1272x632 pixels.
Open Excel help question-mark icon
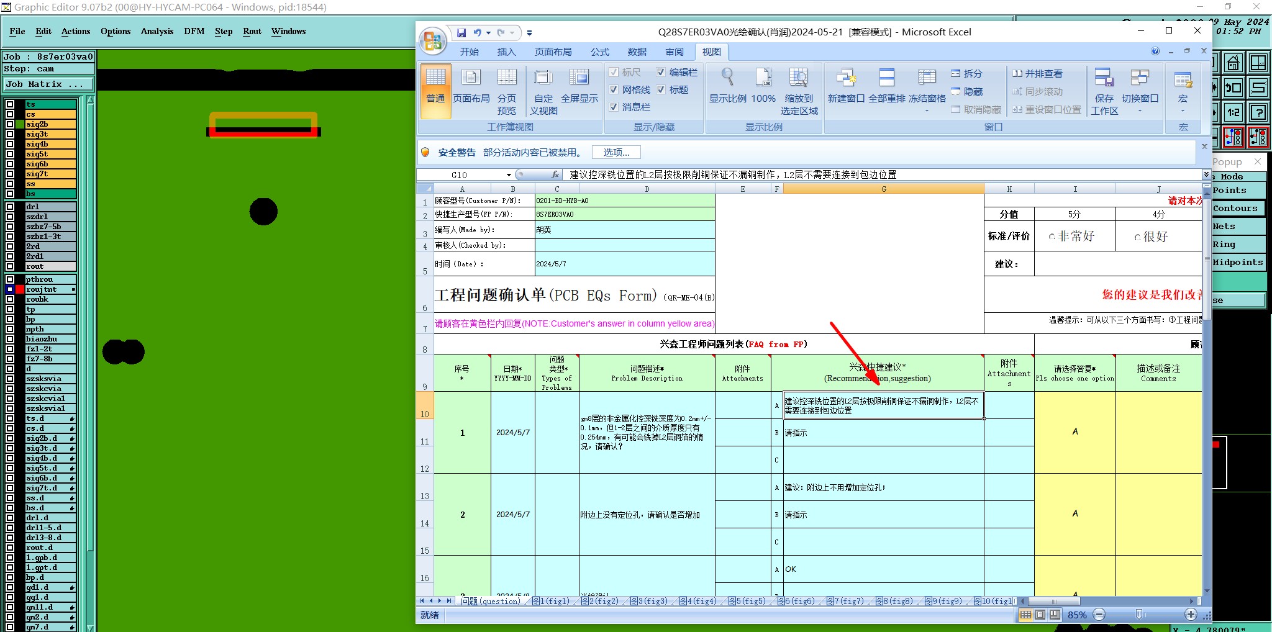1155,51
